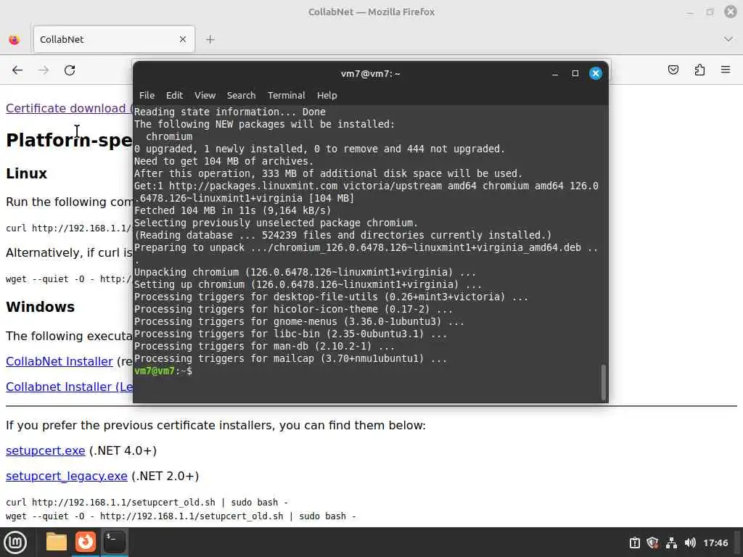Click the curl setupcert_old.sh command line
743x557 pixels.
[147, 502]
